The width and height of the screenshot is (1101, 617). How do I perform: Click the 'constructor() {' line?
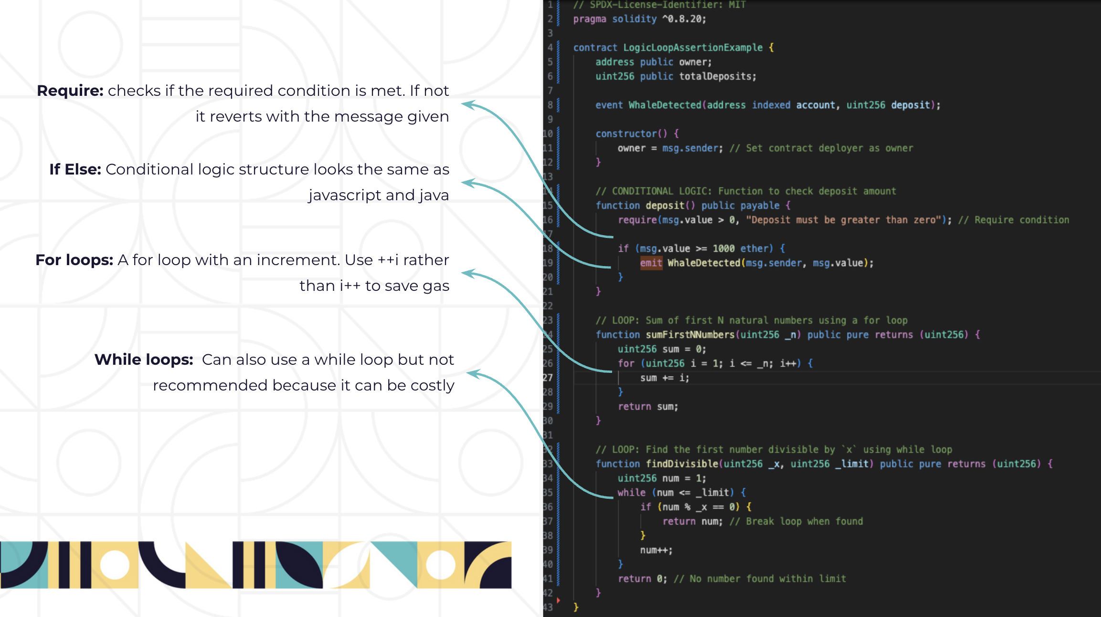pyautogui.click(x=637, y=134)
